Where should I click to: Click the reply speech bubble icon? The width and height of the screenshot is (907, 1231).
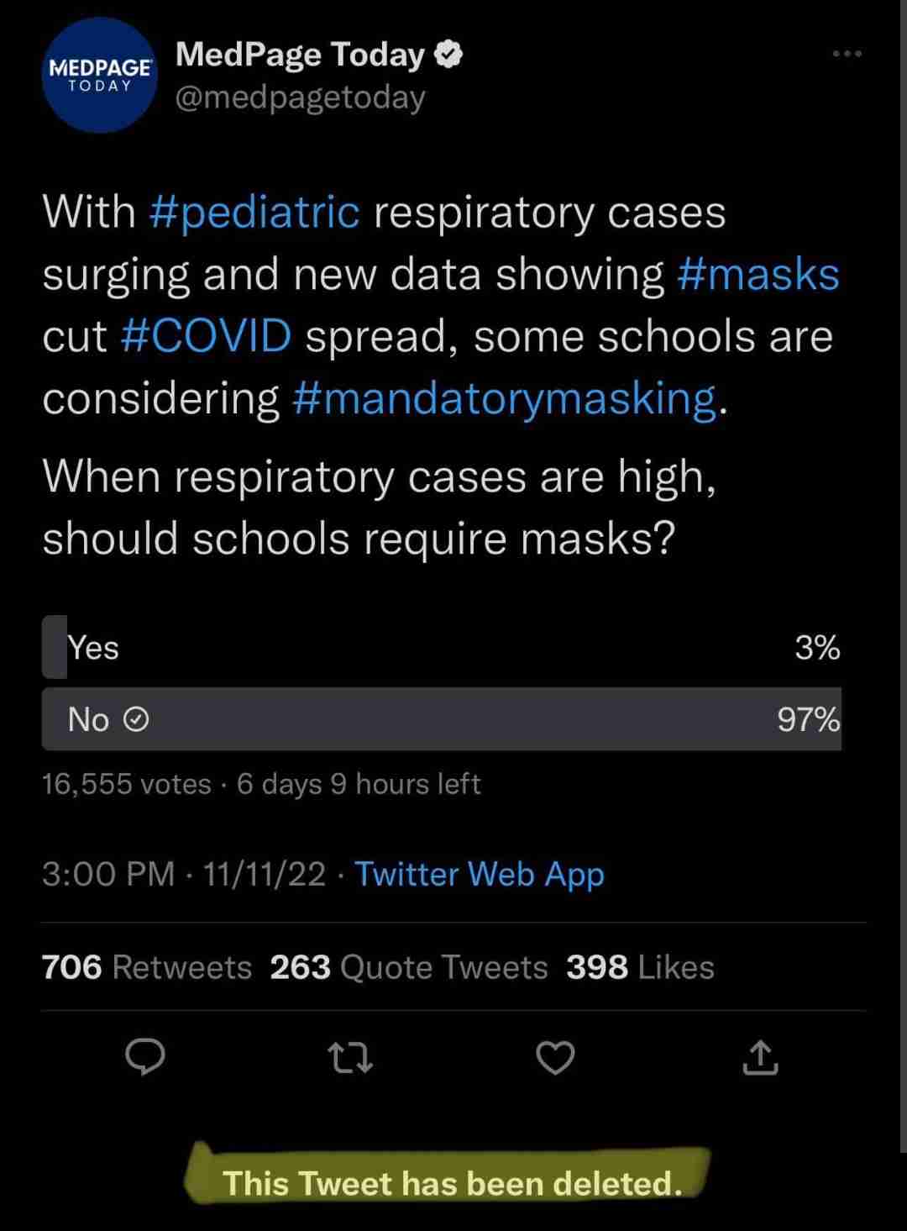pos(145,1056)
